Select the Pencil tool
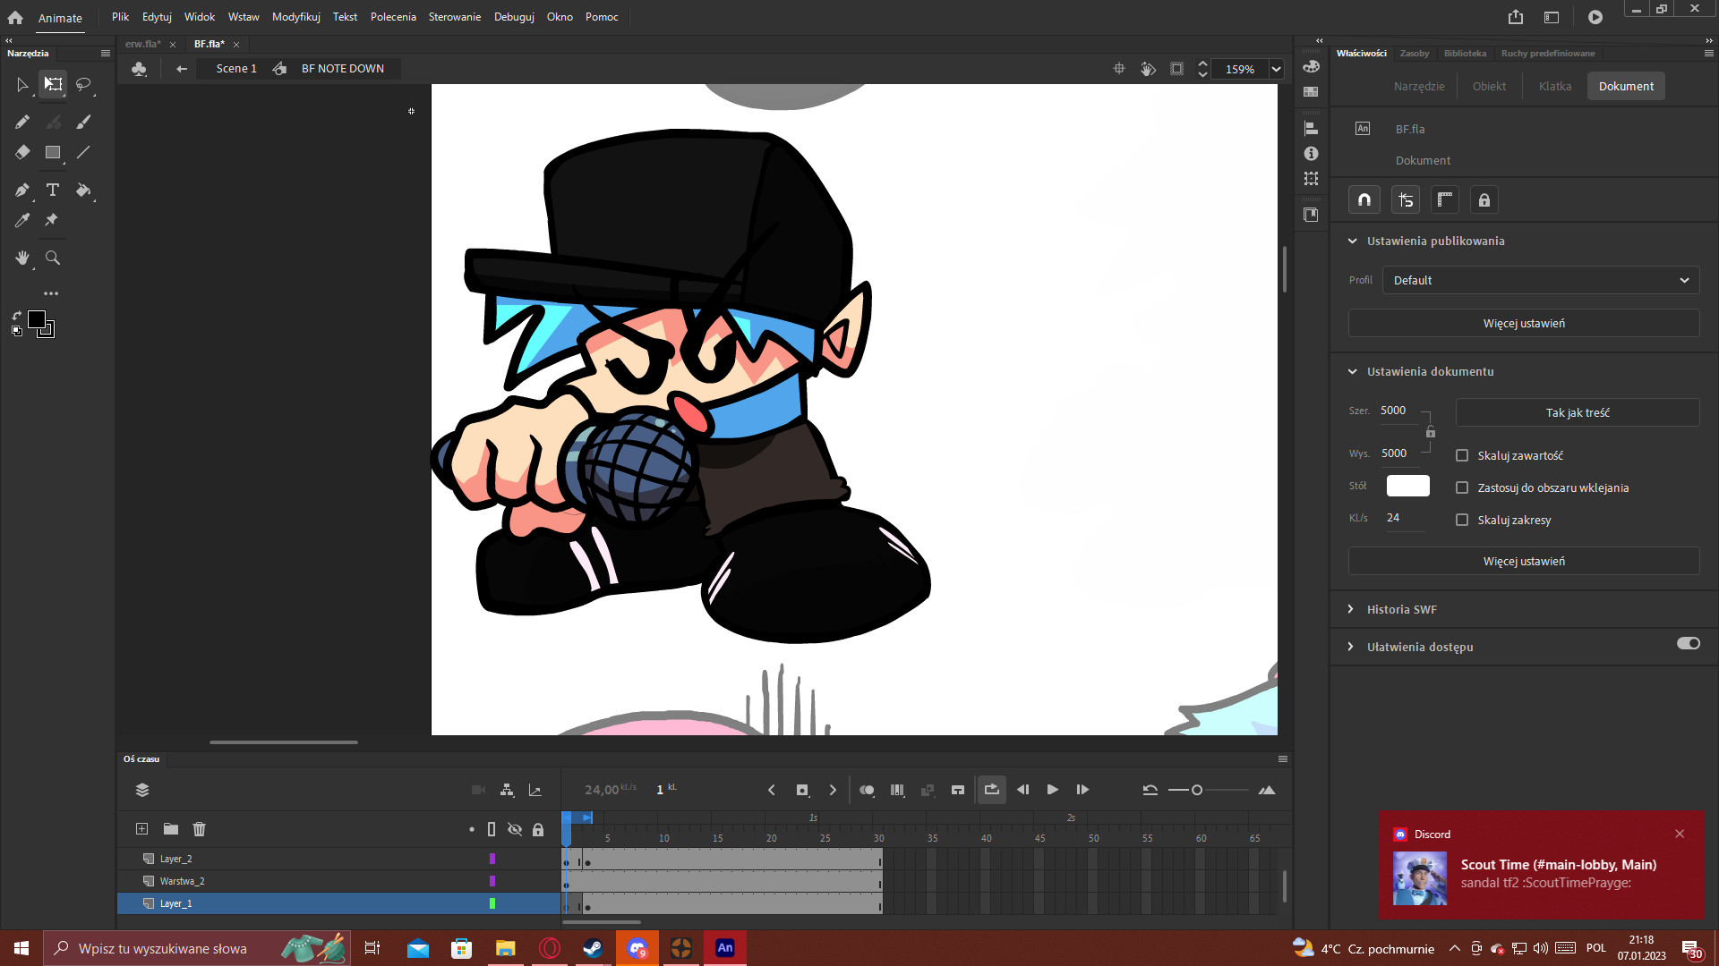The image size is (1719, 966). pos(22,122)
